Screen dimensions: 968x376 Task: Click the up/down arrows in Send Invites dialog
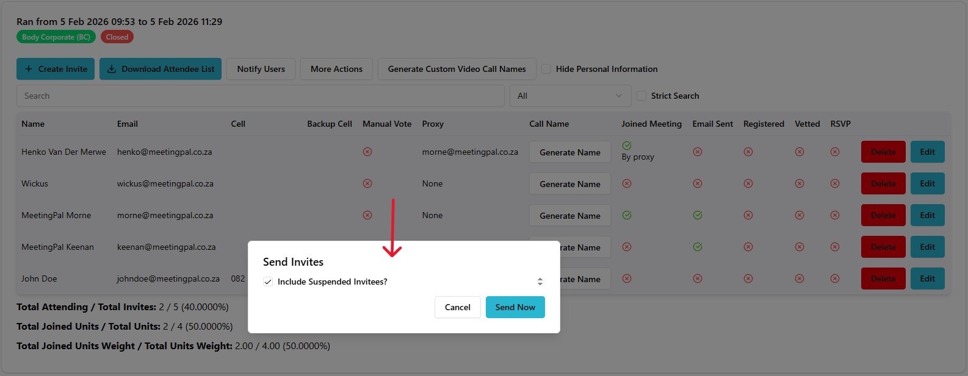(x=540, y=282)
